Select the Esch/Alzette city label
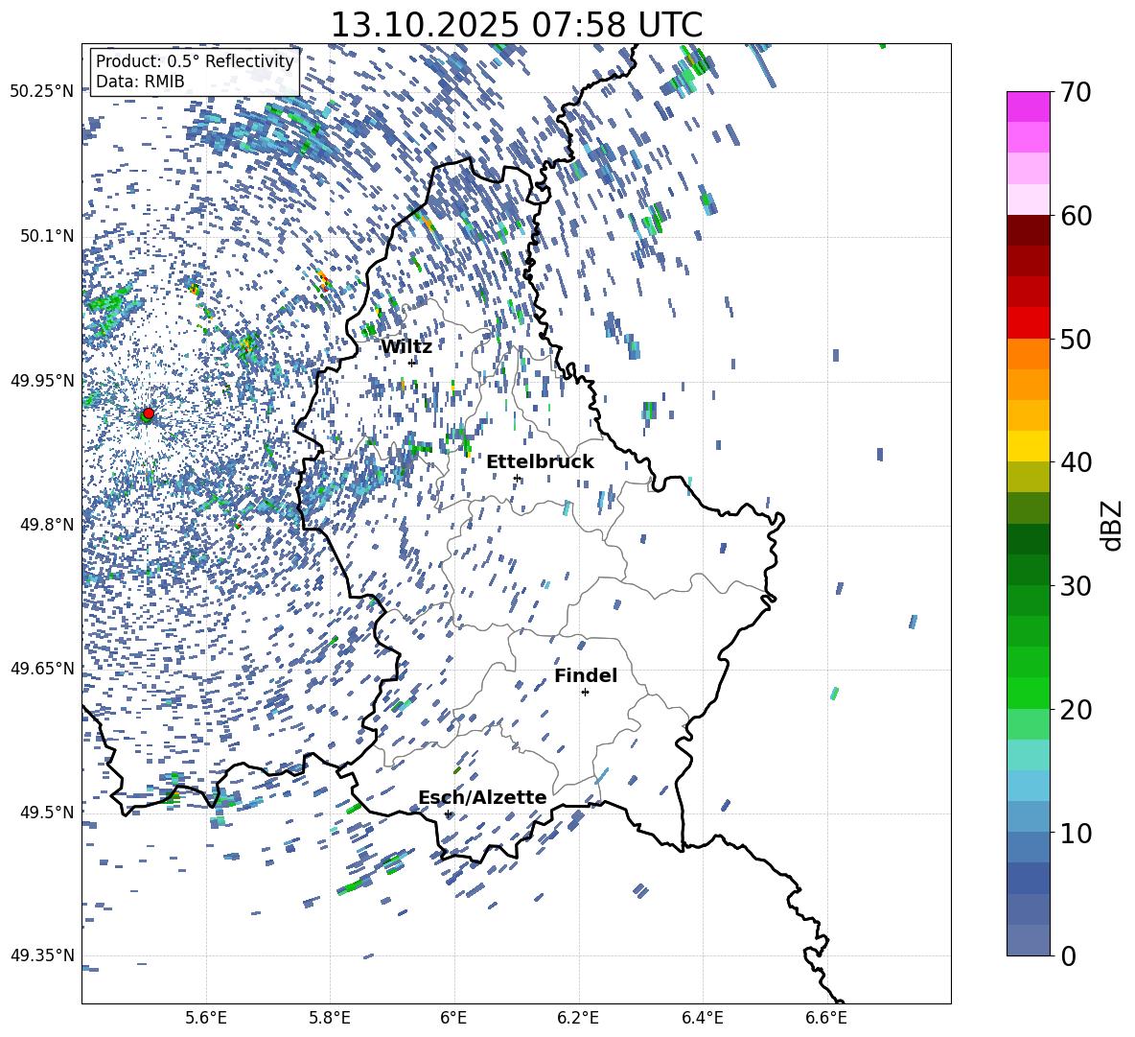1135x1037 pixels. 482,797
